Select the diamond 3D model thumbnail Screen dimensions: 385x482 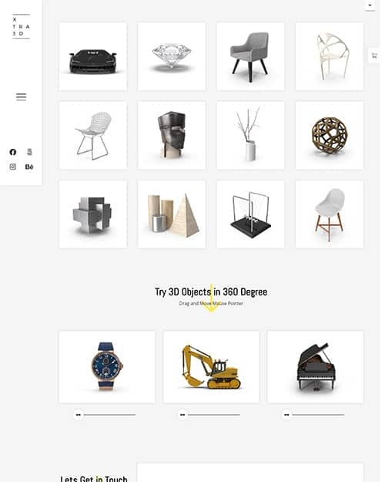tap(172, 56)
